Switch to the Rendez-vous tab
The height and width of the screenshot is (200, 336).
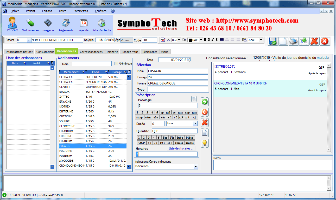130,52
